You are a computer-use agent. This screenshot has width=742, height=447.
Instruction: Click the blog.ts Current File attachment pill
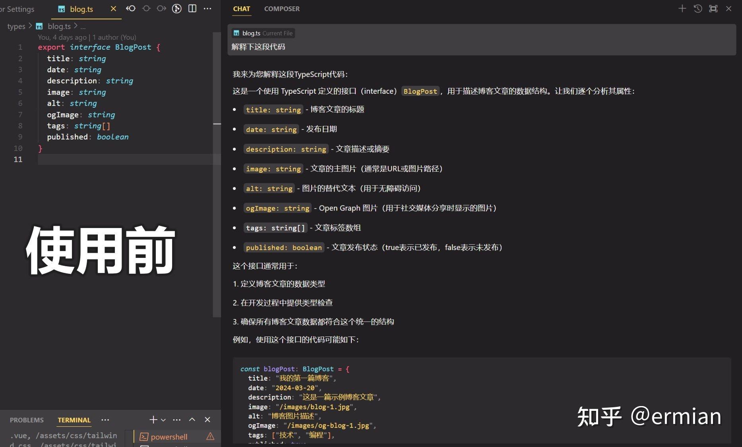pyautogui.click(x=263, y=33)
